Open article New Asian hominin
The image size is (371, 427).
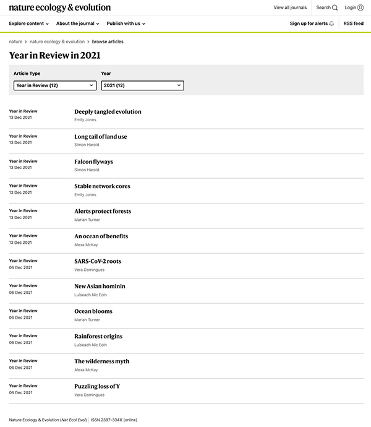(100, 287)
